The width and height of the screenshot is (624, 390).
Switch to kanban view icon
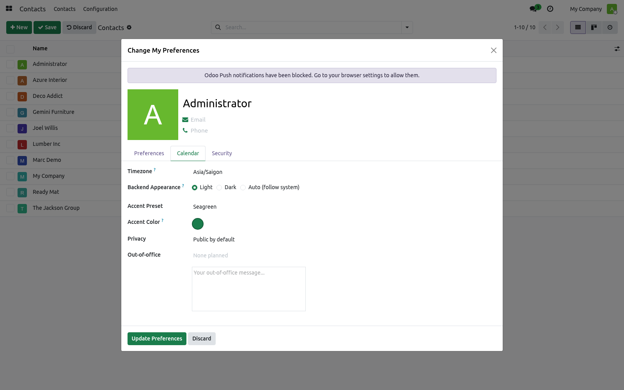click(x=594, y=27)
